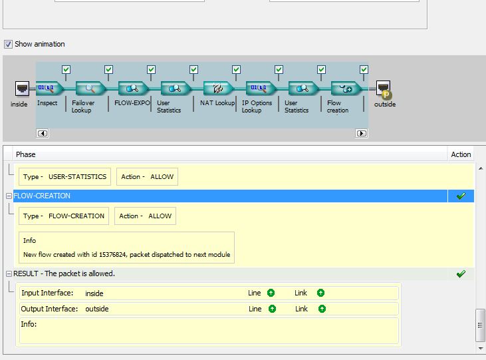Click check mark above first User Statistics

(193, 69)
